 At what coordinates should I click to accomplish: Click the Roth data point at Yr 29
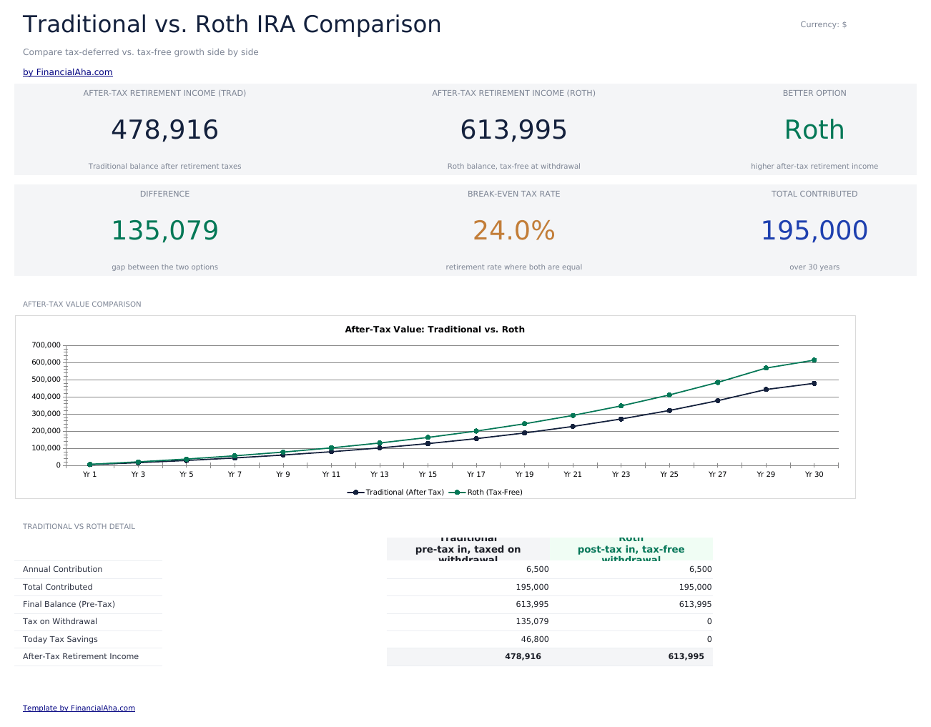tap(766, 368)
